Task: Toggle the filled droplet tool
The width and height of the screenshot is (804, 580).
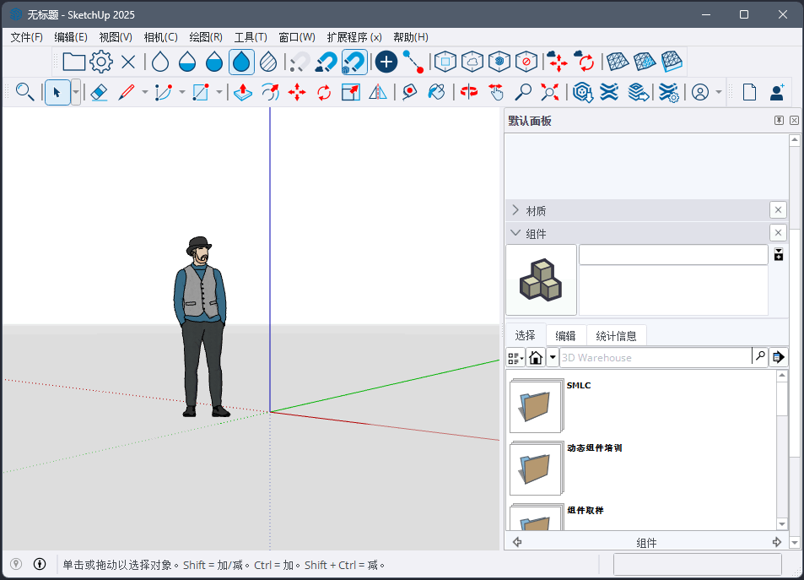Action: (243, 61)
